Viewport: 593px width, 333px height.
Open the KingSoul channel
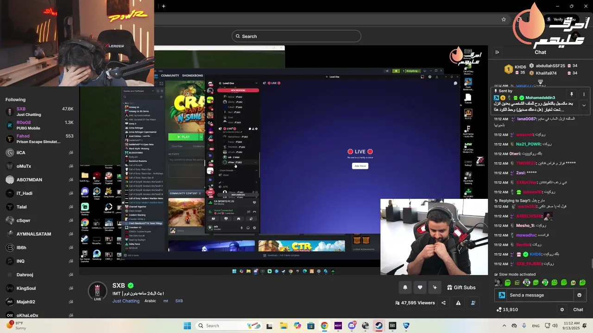pyautogui.click(x=39, y=288)
